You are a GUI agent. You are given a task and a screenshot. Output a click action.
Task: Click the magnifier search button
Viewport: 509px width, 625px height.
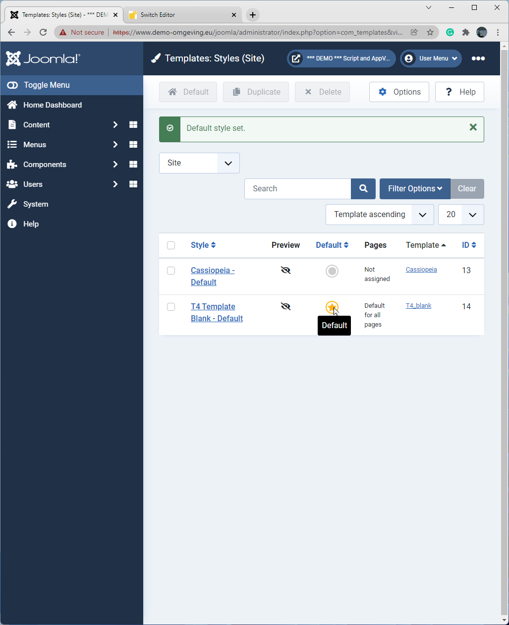pyautogui.click(x=363, y=189)
